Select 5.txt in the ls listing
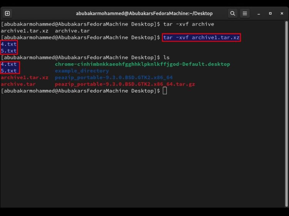The width and height of the screenshot is (289, 216). pyautogui.click(x=9, y=71)
